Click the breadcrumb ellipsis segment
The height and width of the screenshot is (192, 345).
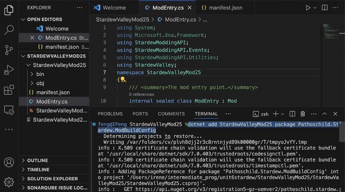click(205, 20)
